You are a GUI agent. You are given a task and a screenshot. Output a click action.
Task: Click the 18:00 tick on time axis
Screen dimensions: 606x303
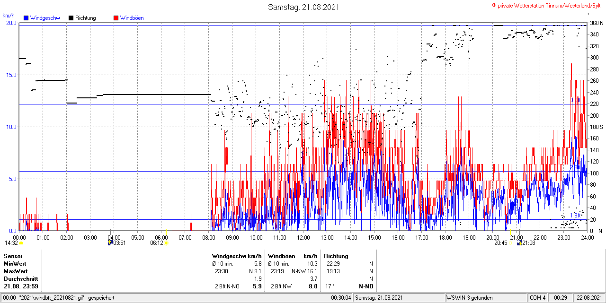click(446, 237)
